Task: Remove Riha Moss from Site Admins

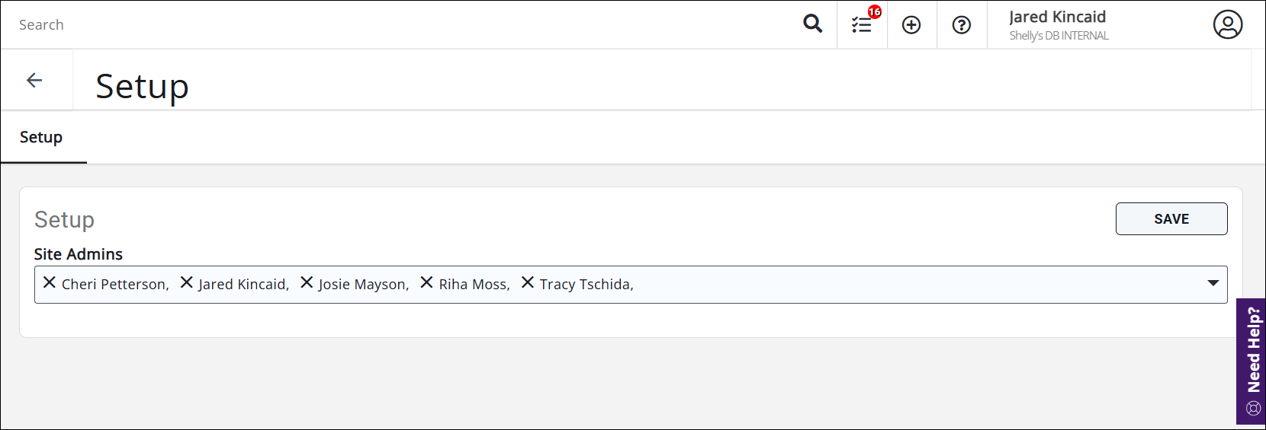Action: pos(426,282)
